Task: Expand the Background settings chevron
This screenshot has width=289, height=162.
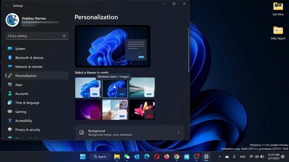Action: tap(178, 132)
